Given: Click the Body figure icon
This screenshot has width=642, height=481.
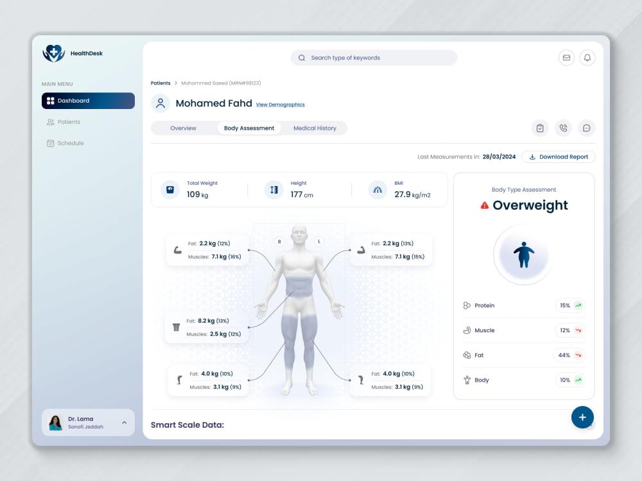Looking at the screenshot, I should click(467, 380).
